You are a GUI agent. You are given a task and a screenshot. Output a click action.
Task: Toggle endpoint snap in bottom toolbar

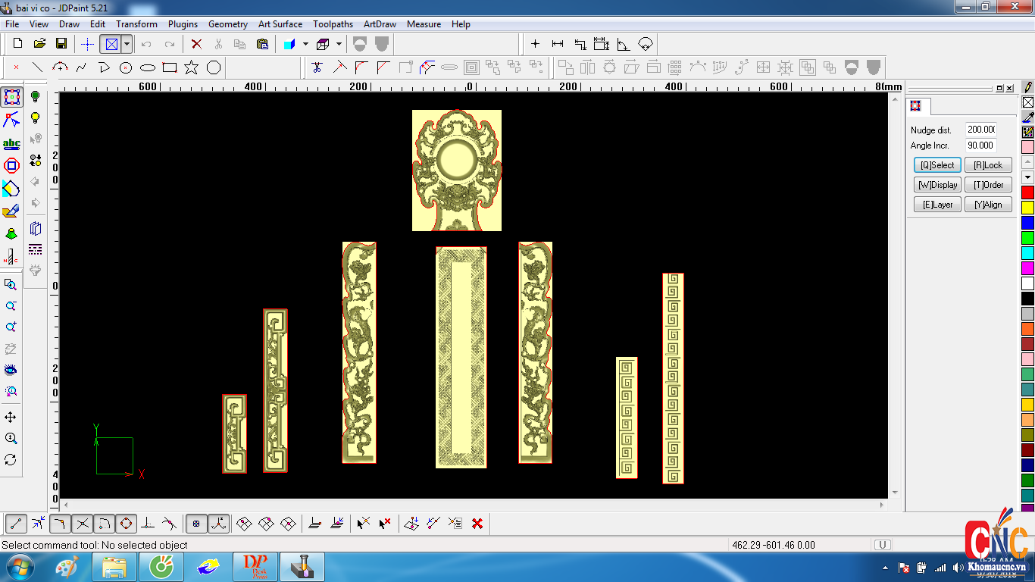[17, 524]
